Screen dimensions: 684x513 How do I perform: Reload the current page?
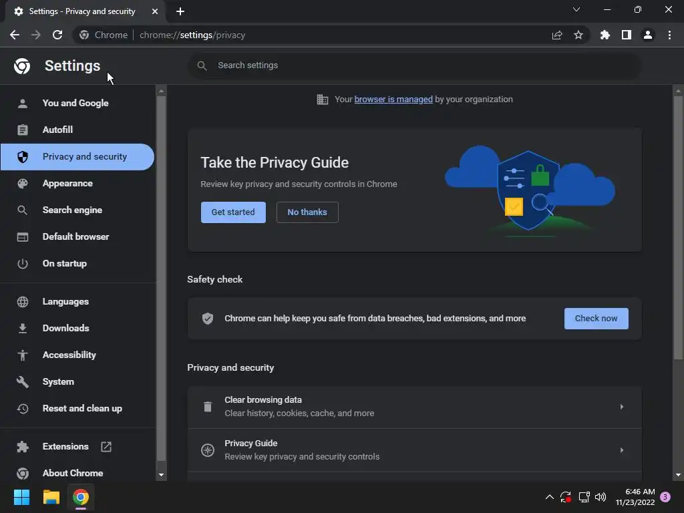click(57, 35)
